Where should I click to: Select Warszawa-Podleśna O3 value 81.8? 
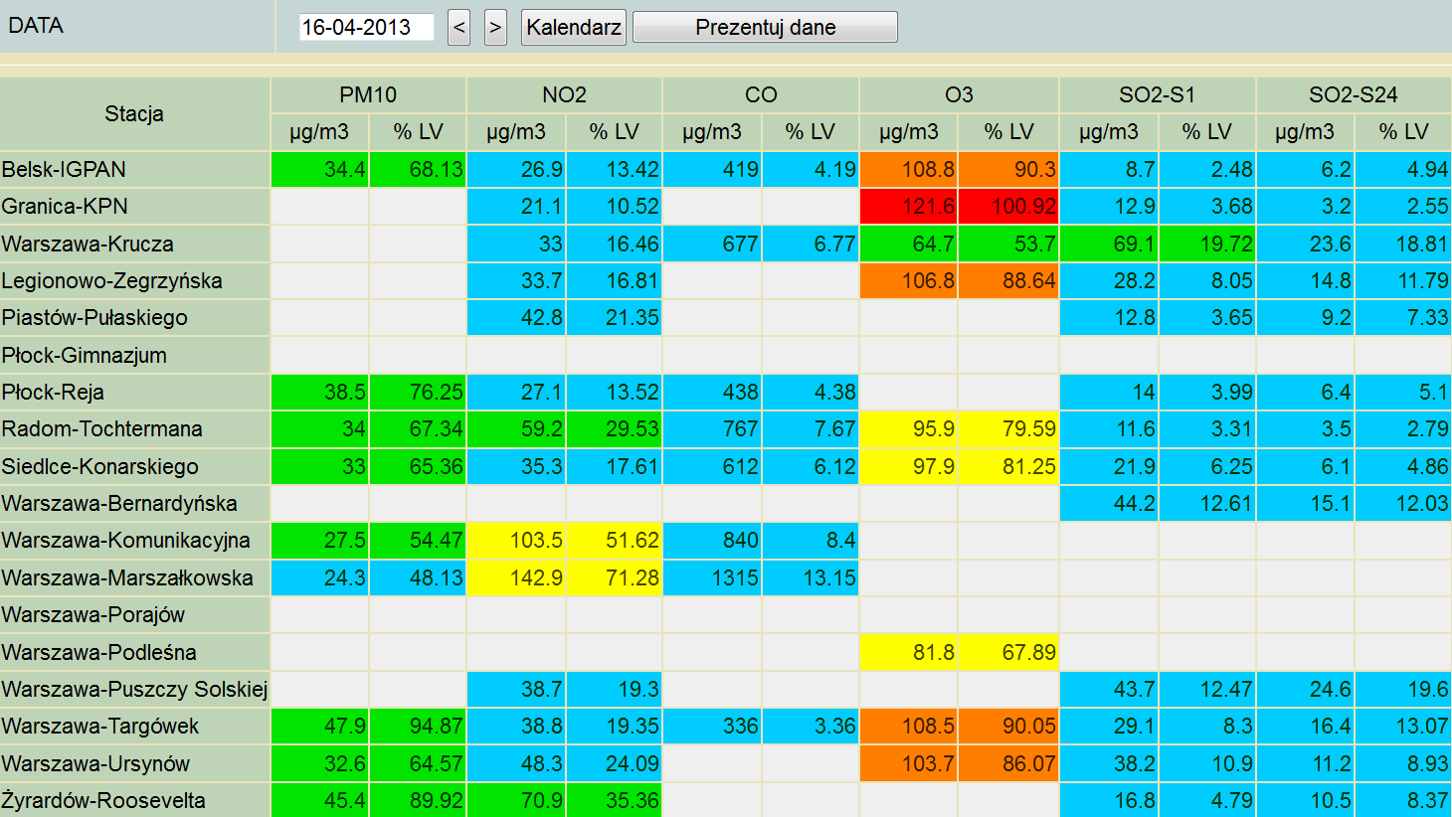909,652
